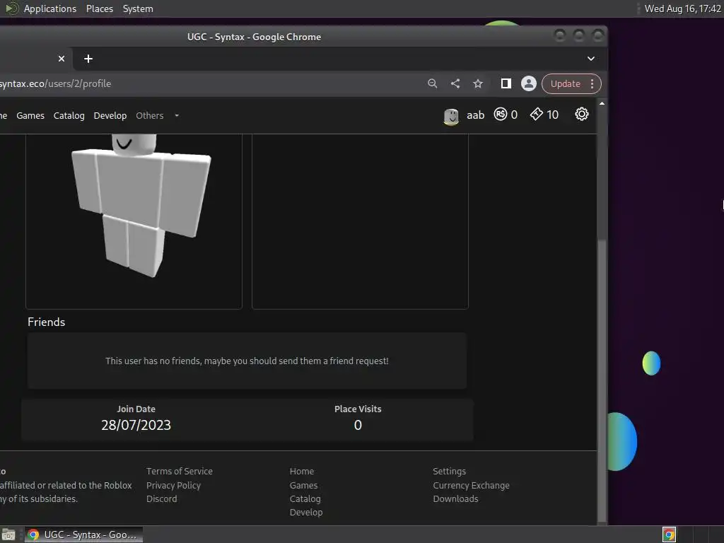
Task: Open Settings footer link
Action: [x=449, y=471]
